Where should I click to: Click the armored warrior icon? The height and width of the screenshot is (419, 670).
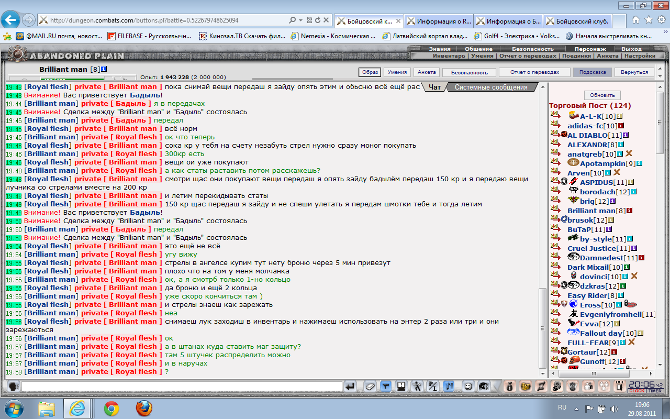coord(573,387)
